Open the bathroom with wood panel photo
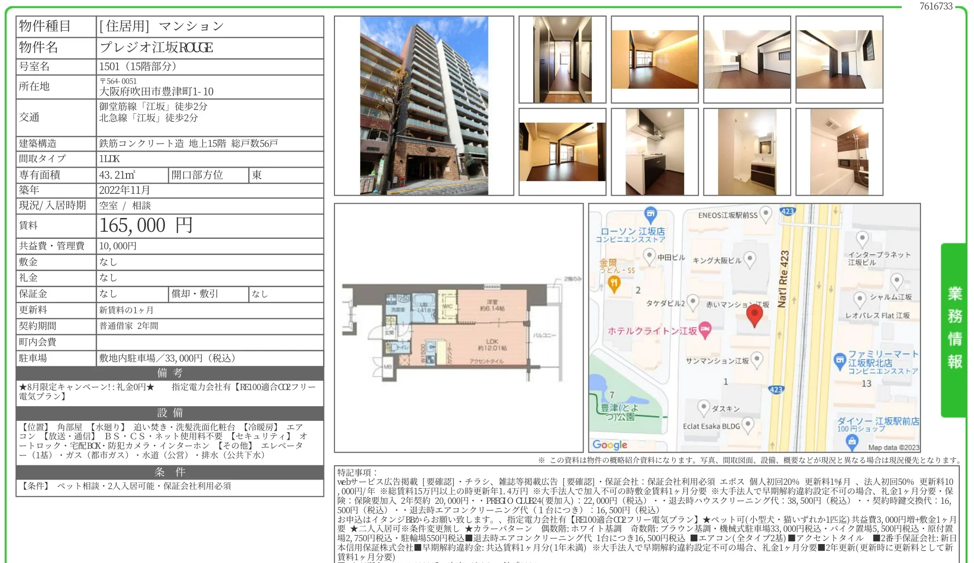Viewport: 974px width, 563px height. pyautogui.click(x=839, y=152)
